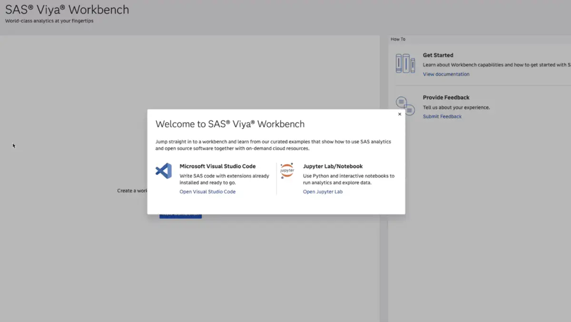Click the Submit Feedback link
Viewport: 571px width, 322px height.
pos(442,117)
